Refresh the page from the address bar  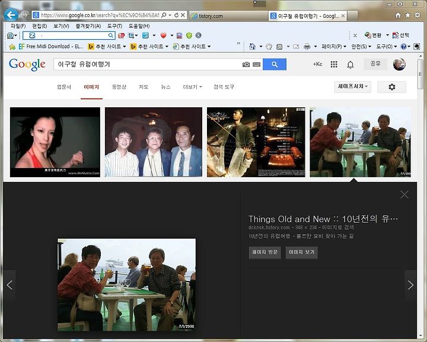(177, 15)
